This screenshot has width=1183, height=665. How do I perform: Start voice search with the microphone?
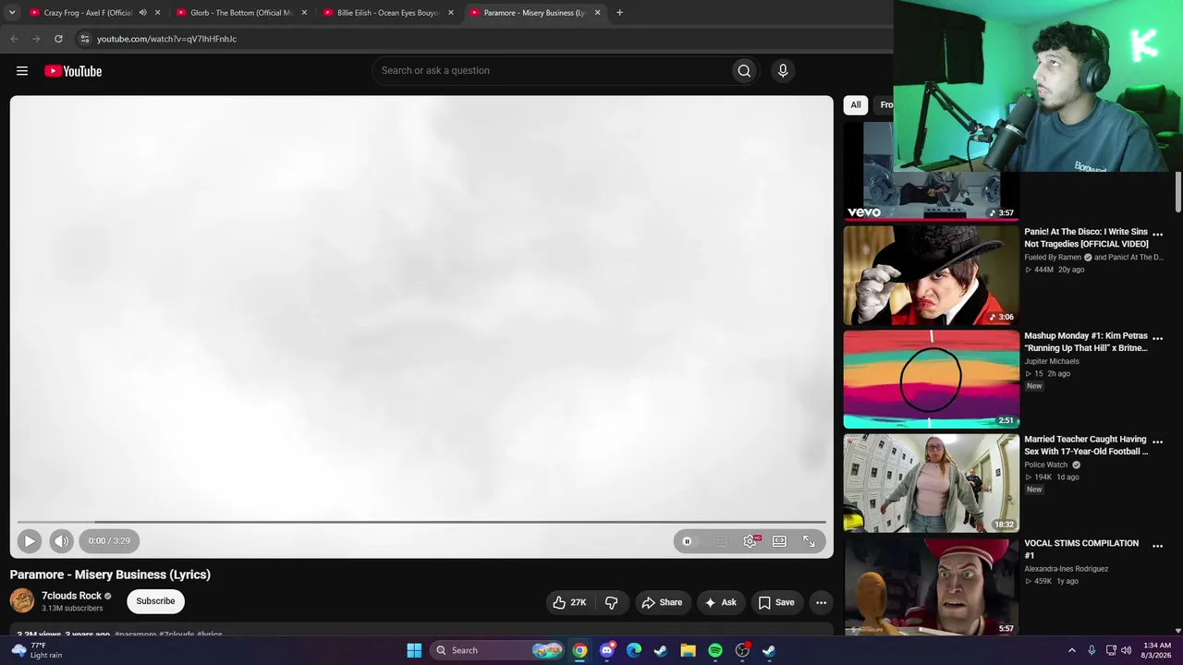(x=783, y=71)
